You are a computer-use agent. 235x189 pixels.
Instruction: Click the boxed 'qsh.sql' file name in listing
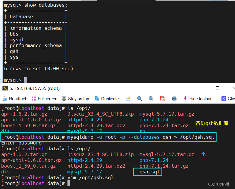pyautogui.click(x=149, y=172)
